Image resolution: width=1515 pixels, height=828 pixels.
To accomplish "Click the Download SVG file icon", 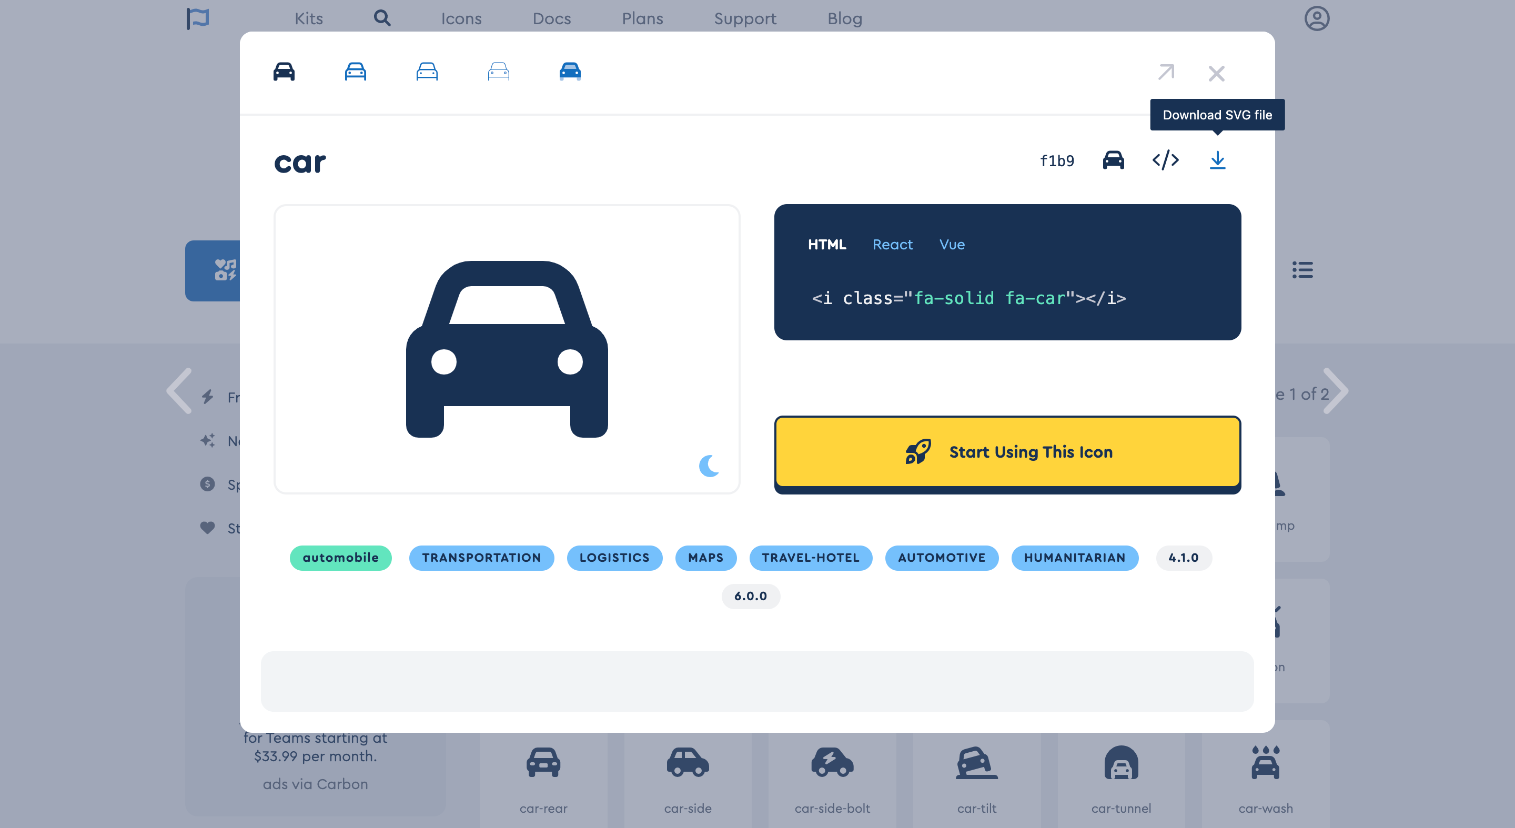I will point(1217,160).
